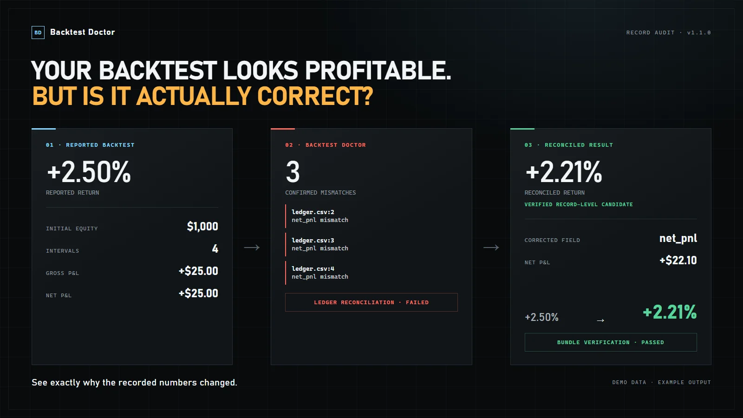Click the DEMO DATA EXAMPLE OUTPUT note
Viewport: 743px width, 418px height.
pyautogui.click(x=661, y=382)
